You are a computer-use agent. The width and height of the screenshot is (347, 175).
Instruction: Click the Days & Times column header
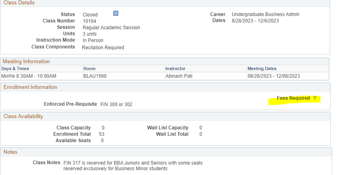click(15, 68)
